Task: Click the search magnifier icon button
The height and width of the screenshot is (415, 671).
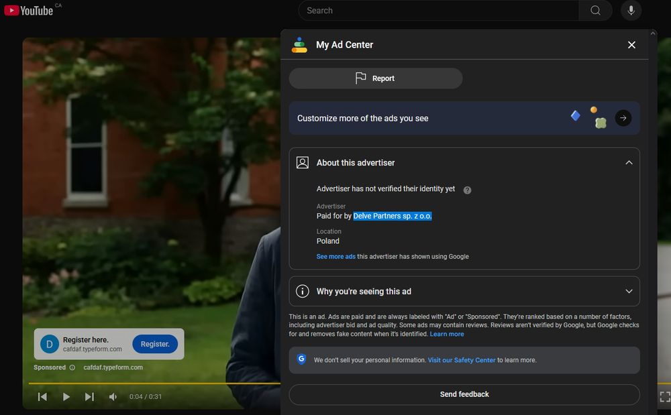Action: 595,11
